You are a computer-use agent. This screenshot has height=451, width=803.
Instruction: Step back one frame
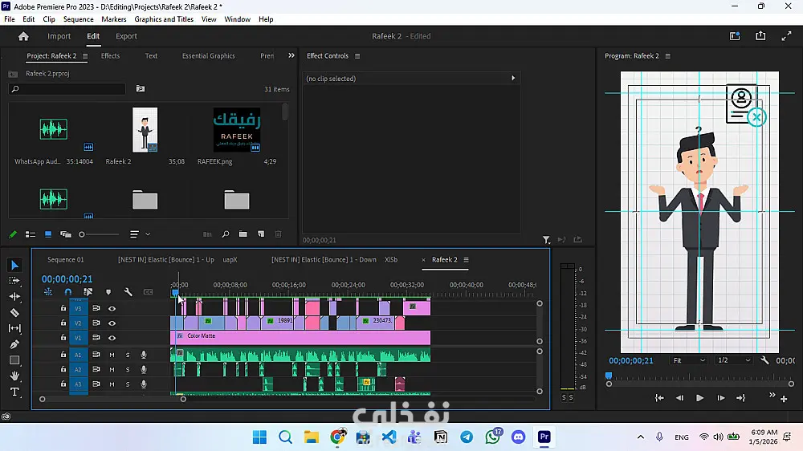(x=679, y=398)
